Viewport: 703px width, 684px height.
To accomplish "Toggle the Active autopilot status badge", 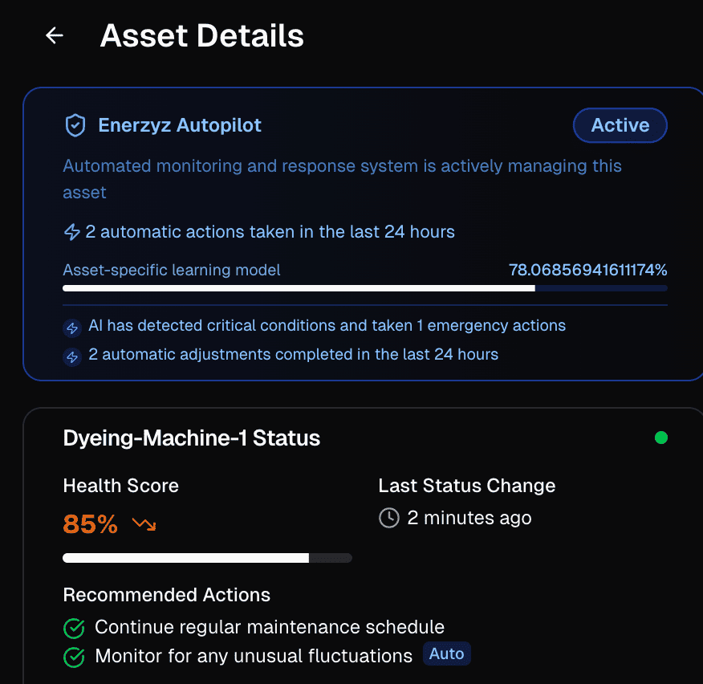I will (x=620, y=125).
